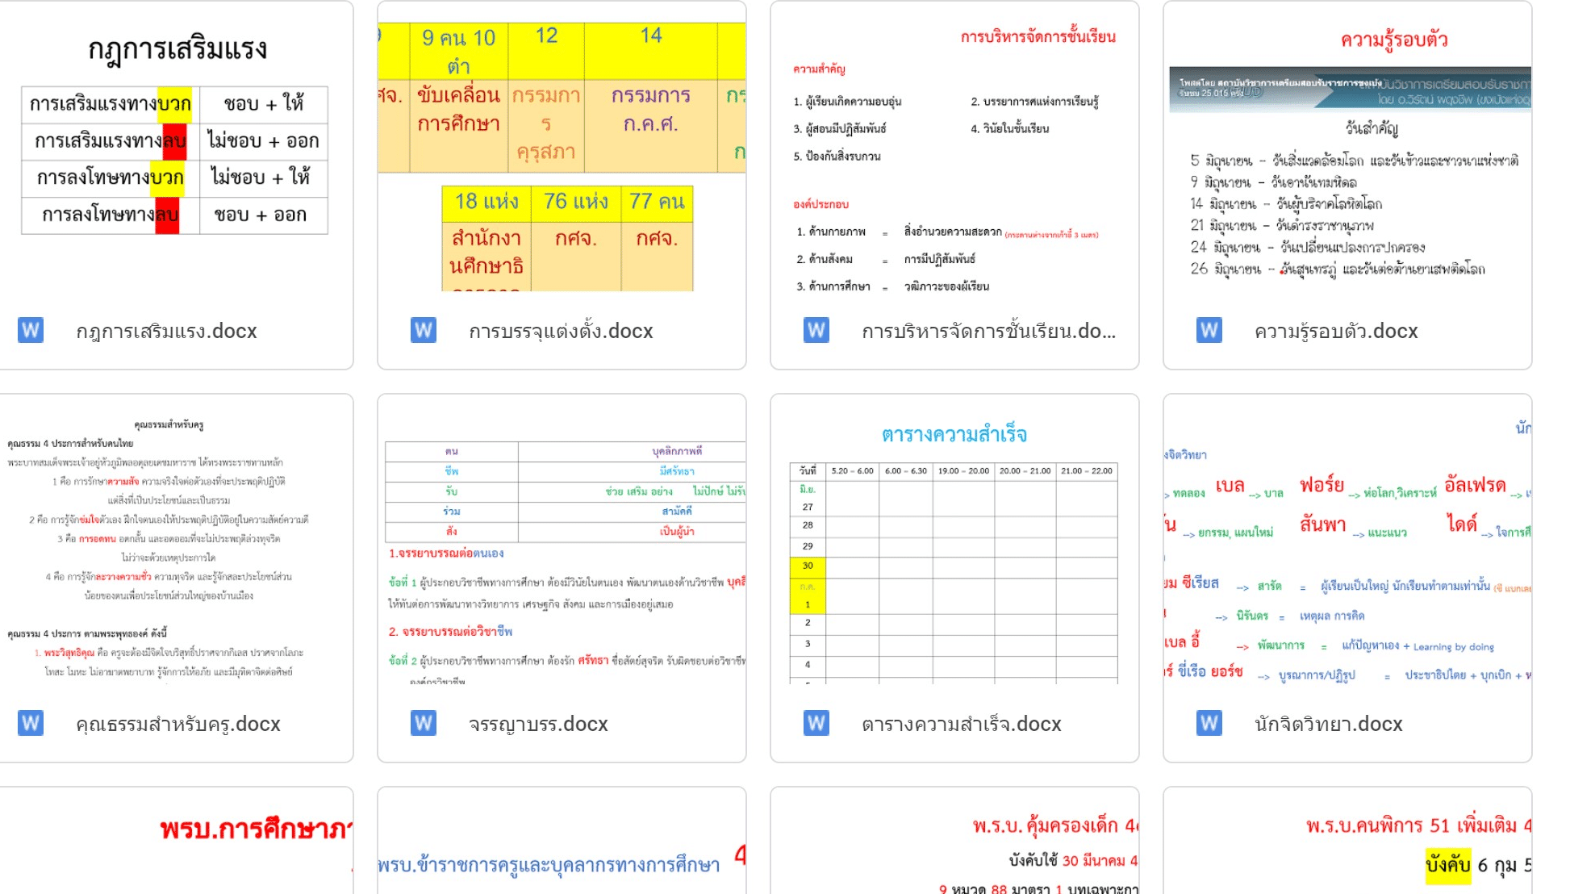
Task: Select file name ตารางความสำเร็จ.docx
Action: (x=961, y=724)
